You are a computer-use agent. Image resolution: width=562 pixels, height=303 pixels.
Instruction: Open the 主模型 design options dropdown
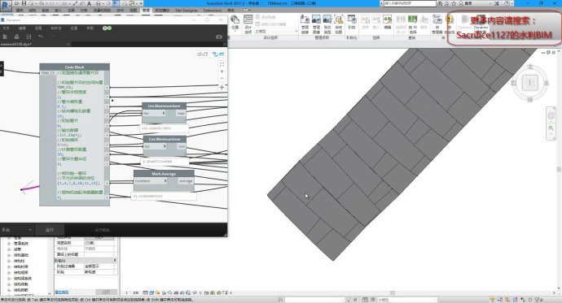(x=275, y=32)
